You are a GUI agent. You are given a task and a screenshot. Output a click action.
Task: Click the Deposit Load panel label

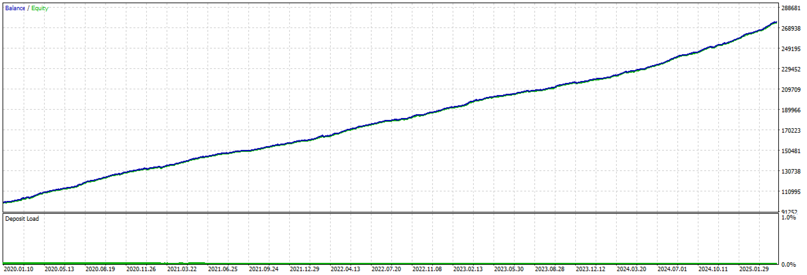[x=22, y=219]
